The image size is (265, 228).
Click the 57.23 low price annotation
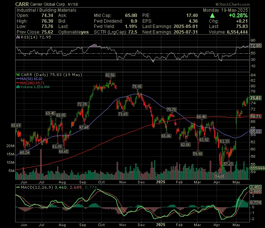tap(228, 164)
